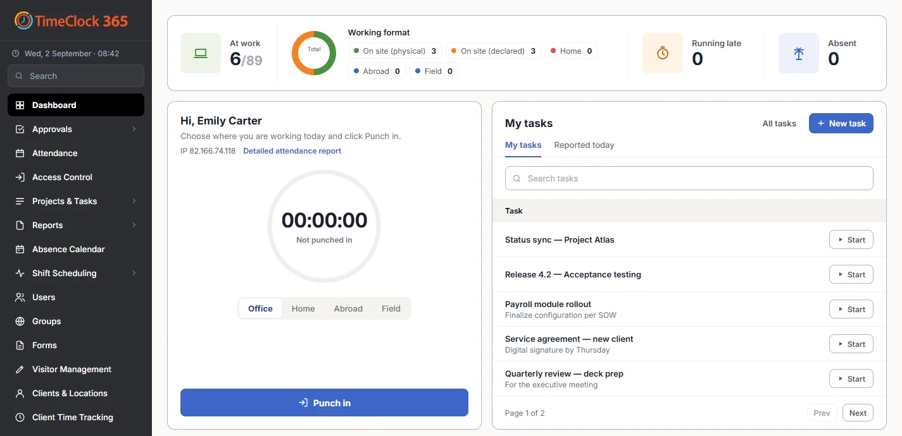The height and width of the screenshot is (436, 902).
Task: Click the Abroad working format chip
Action: tap(377, 71)
